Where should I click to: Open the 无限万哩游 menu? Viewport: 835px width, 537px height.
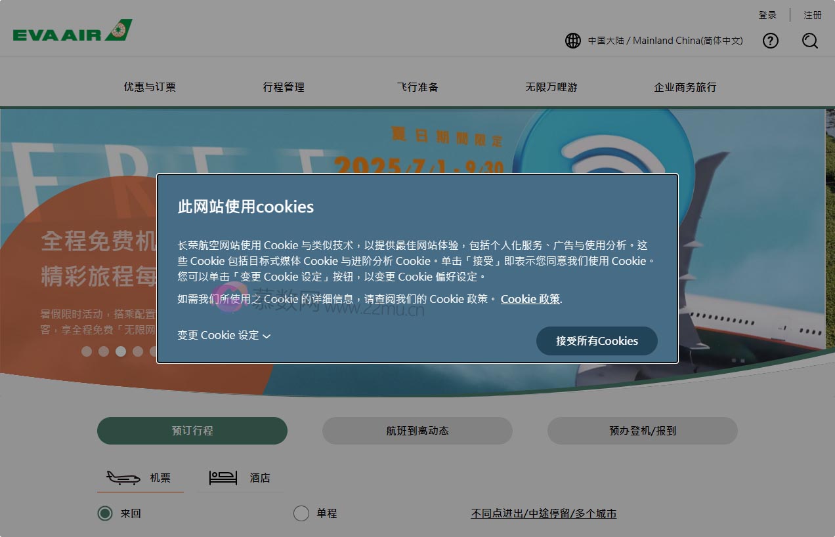551,87
